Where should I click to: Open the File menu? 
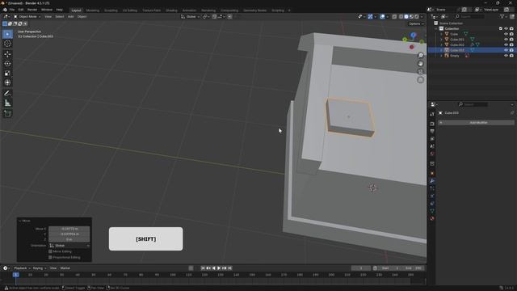point(12,10)
